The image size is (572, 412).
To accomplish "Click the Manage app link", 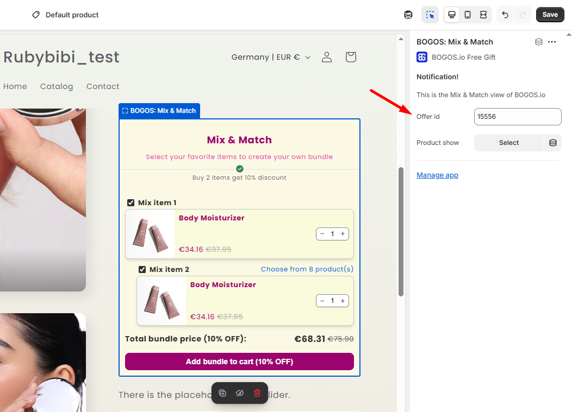I will [437, 175].
